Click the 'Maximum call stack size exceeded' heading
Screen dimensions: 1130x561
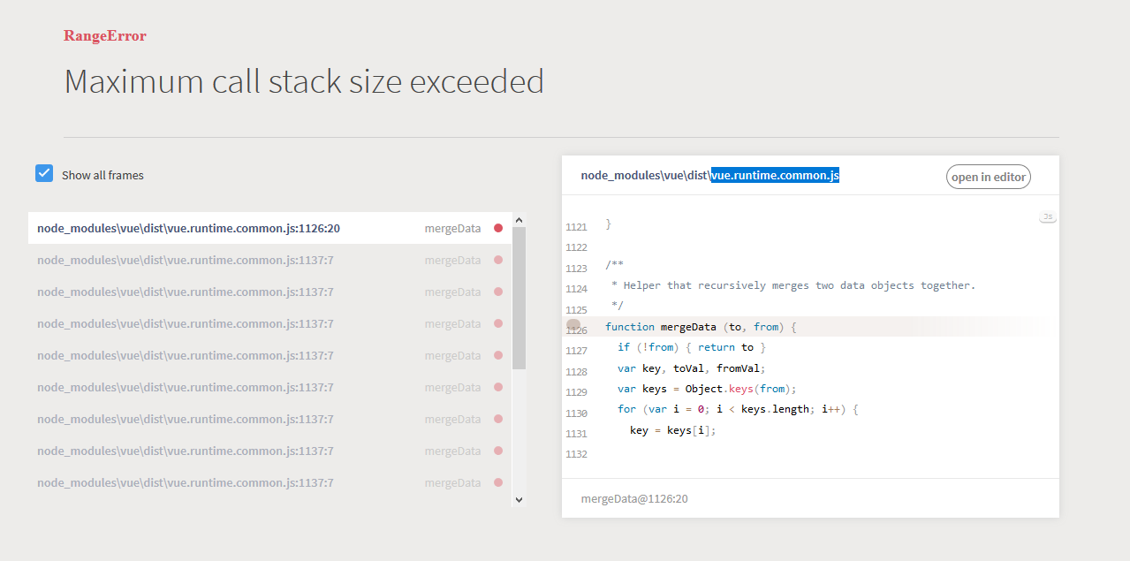[x=304, y=81]
